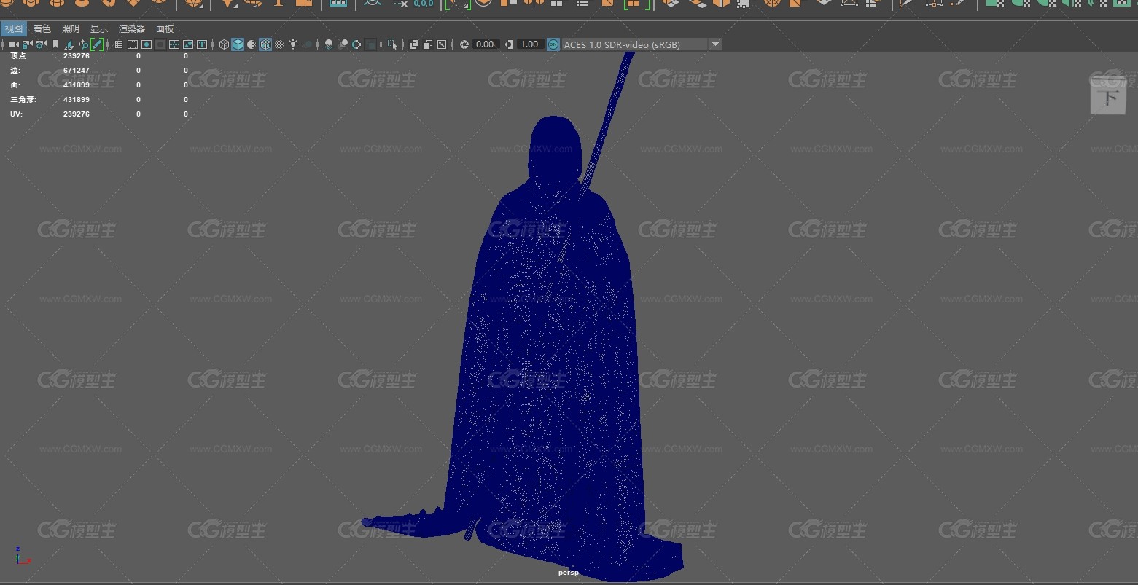Click the 2D Pan/Zoom icon

point(83,44)
